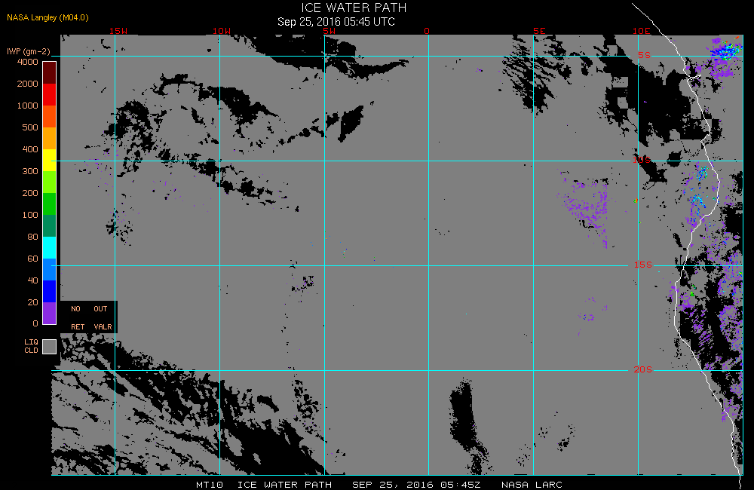Pick the dark blue 20 to 40 legend swatch
The image size is (754, 490).
click(50, 292)
